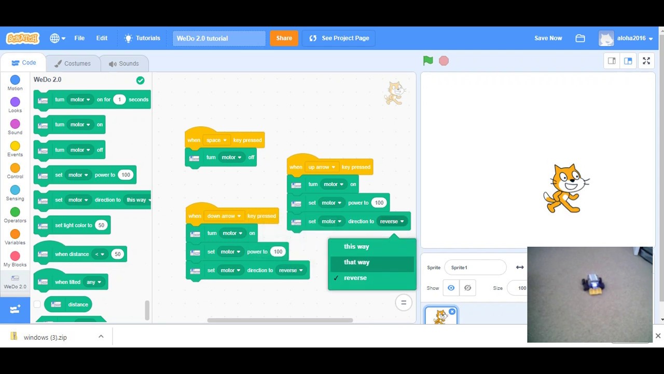Edit the Sprite1 name field
664x374 pixels.
475,268
